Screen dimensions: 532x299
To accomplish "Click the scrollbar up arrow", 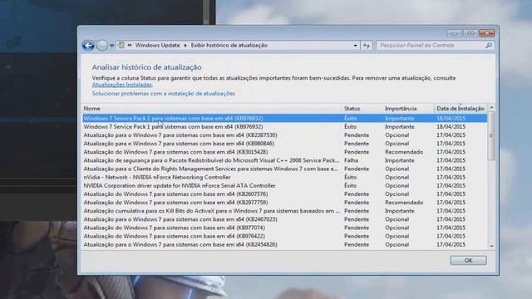I will [x=491, y=108].
